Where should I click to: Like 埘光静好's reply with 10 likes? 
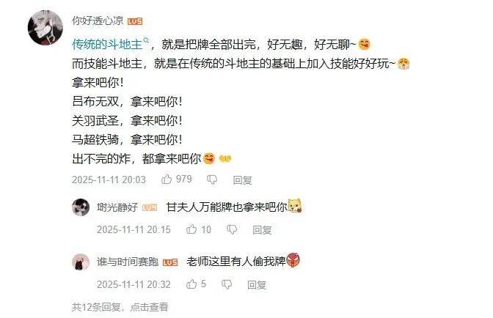(191, 229)
